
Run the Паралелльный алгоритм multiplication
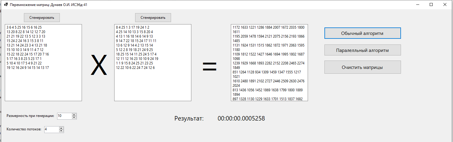coord(362,50)
